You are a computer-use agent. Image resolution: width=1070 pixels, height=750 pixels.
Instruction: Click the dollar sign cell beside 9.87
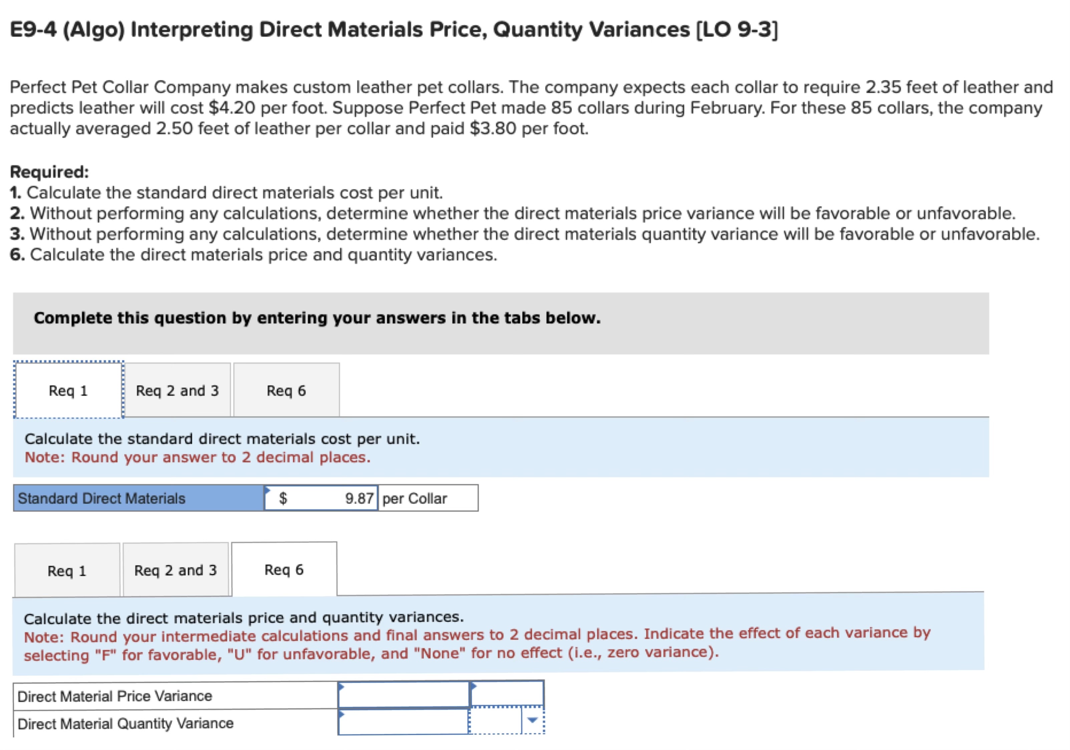tap(283, 498)
